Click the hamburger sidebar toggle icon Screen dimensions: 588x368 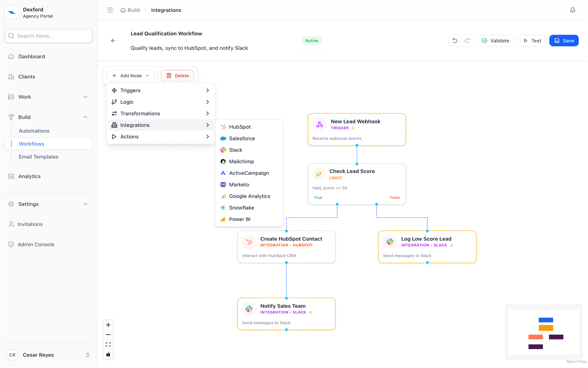click(110, 10)
